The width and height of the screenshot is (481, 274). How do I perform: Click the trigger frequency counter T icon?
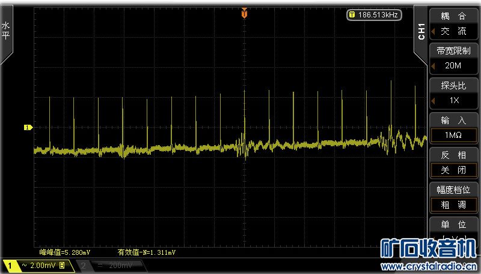(x=352, y=15)
